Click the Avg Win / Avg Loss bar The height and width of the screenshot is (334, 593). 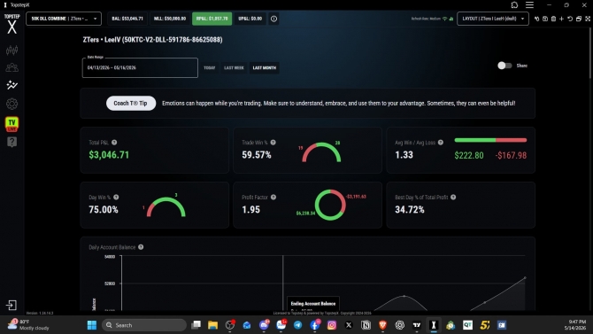(490, 140)
